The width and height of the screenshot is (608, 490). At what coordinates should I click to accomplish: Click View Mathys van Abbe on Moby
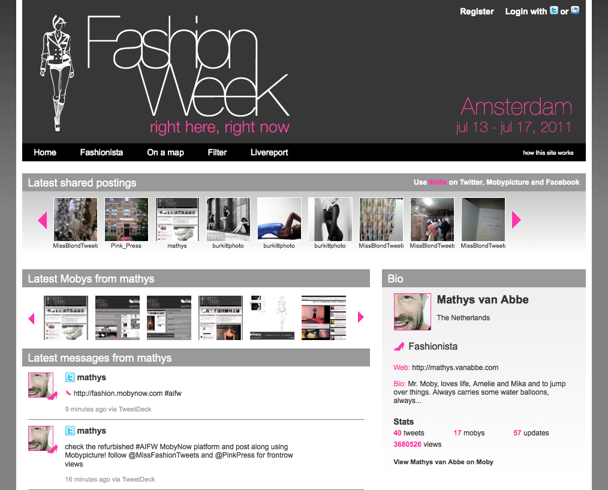pyautogui.click(x=443, y=462)
